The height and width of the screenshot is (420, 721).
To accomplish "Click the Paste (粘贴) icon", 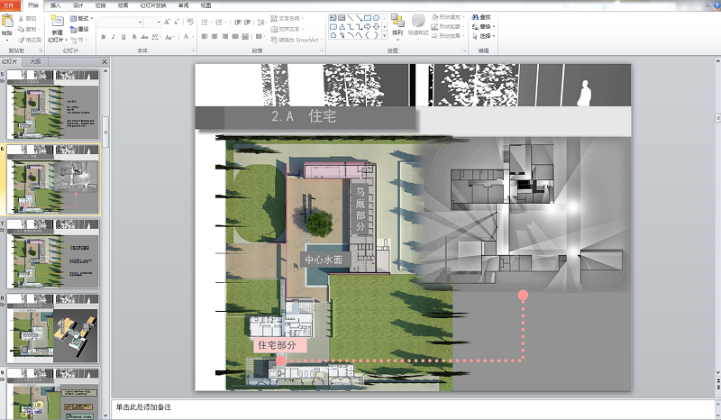I will coord(7,22).
